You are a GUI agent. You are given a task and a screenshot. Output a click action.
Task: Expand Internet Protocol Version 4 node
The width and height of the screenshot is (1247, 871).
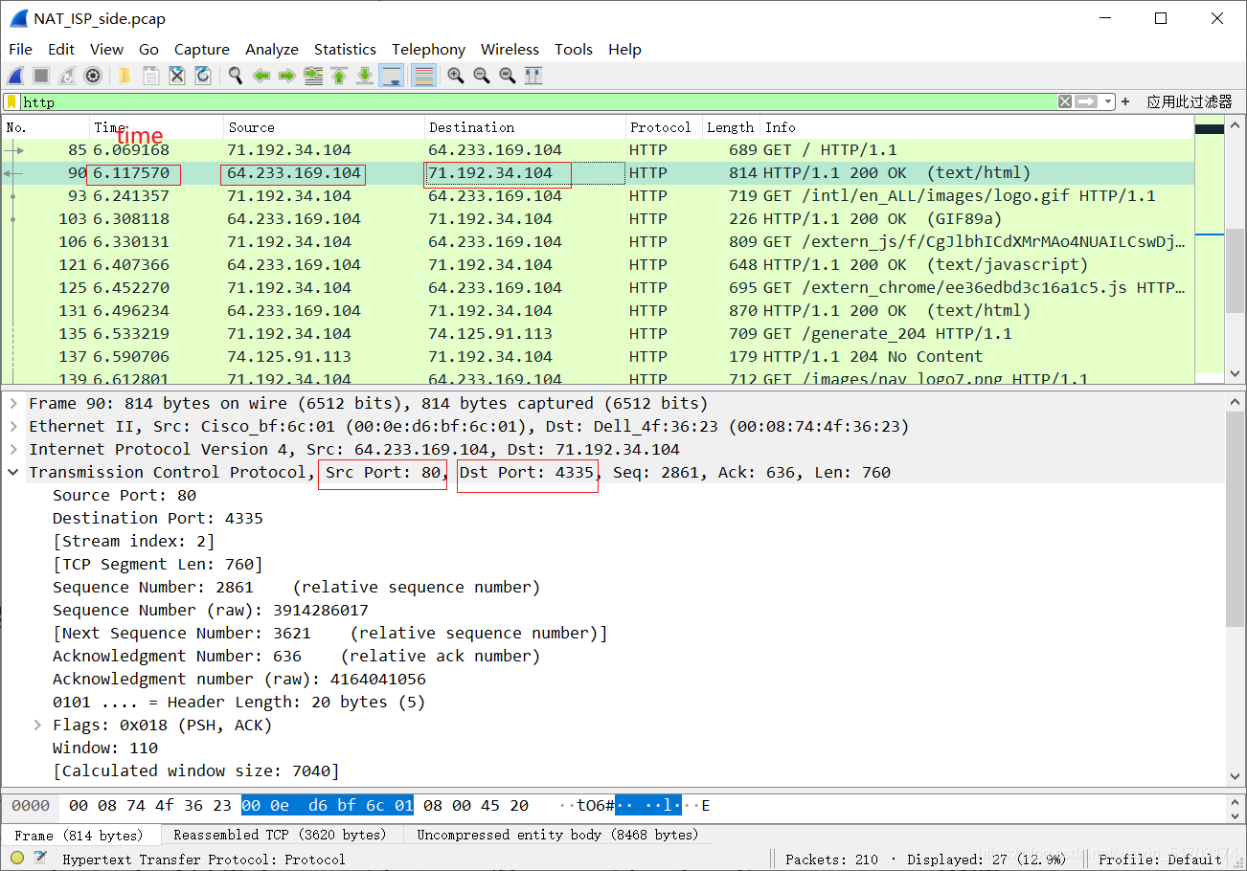(x=13, y=449)
